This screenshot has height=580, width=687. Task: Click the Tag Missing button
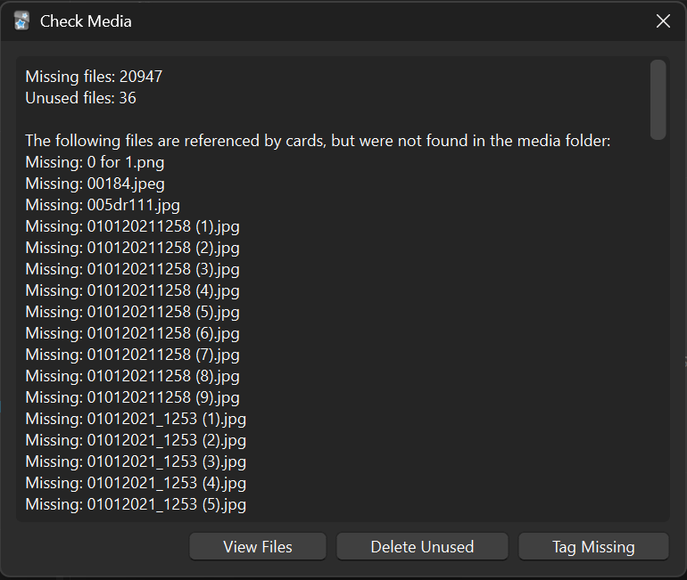(593, 546)
